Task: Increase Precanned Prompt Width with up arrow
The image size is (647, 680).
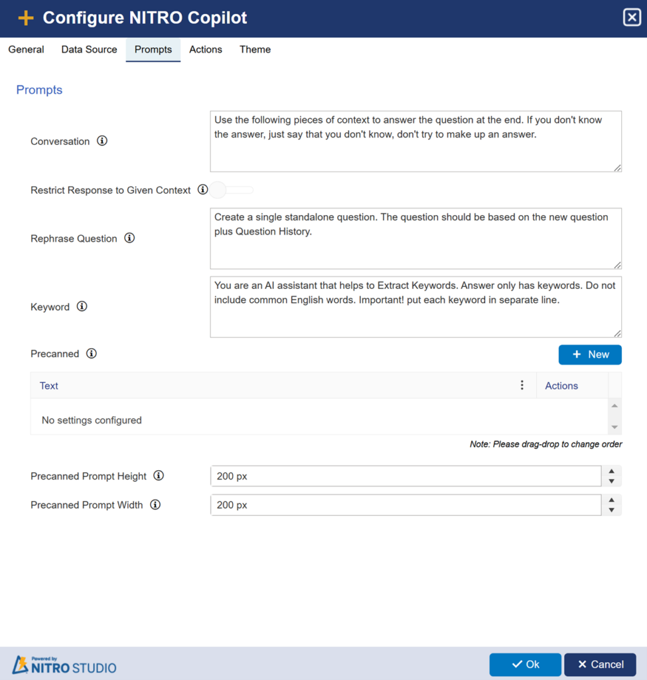Action: [x=611, y=500]
